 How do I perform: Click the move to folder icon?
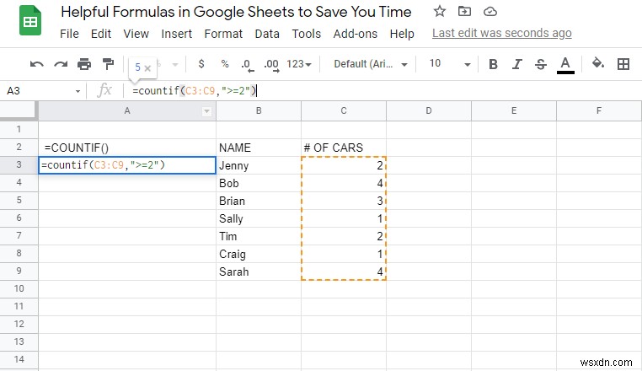(464, 12)
